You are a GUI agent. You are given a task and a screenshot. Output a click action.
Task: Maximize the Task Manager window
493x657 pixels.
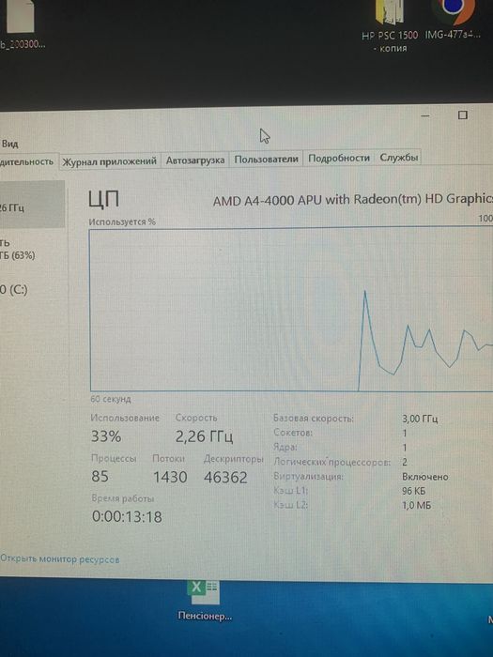(x=462, y=115)
